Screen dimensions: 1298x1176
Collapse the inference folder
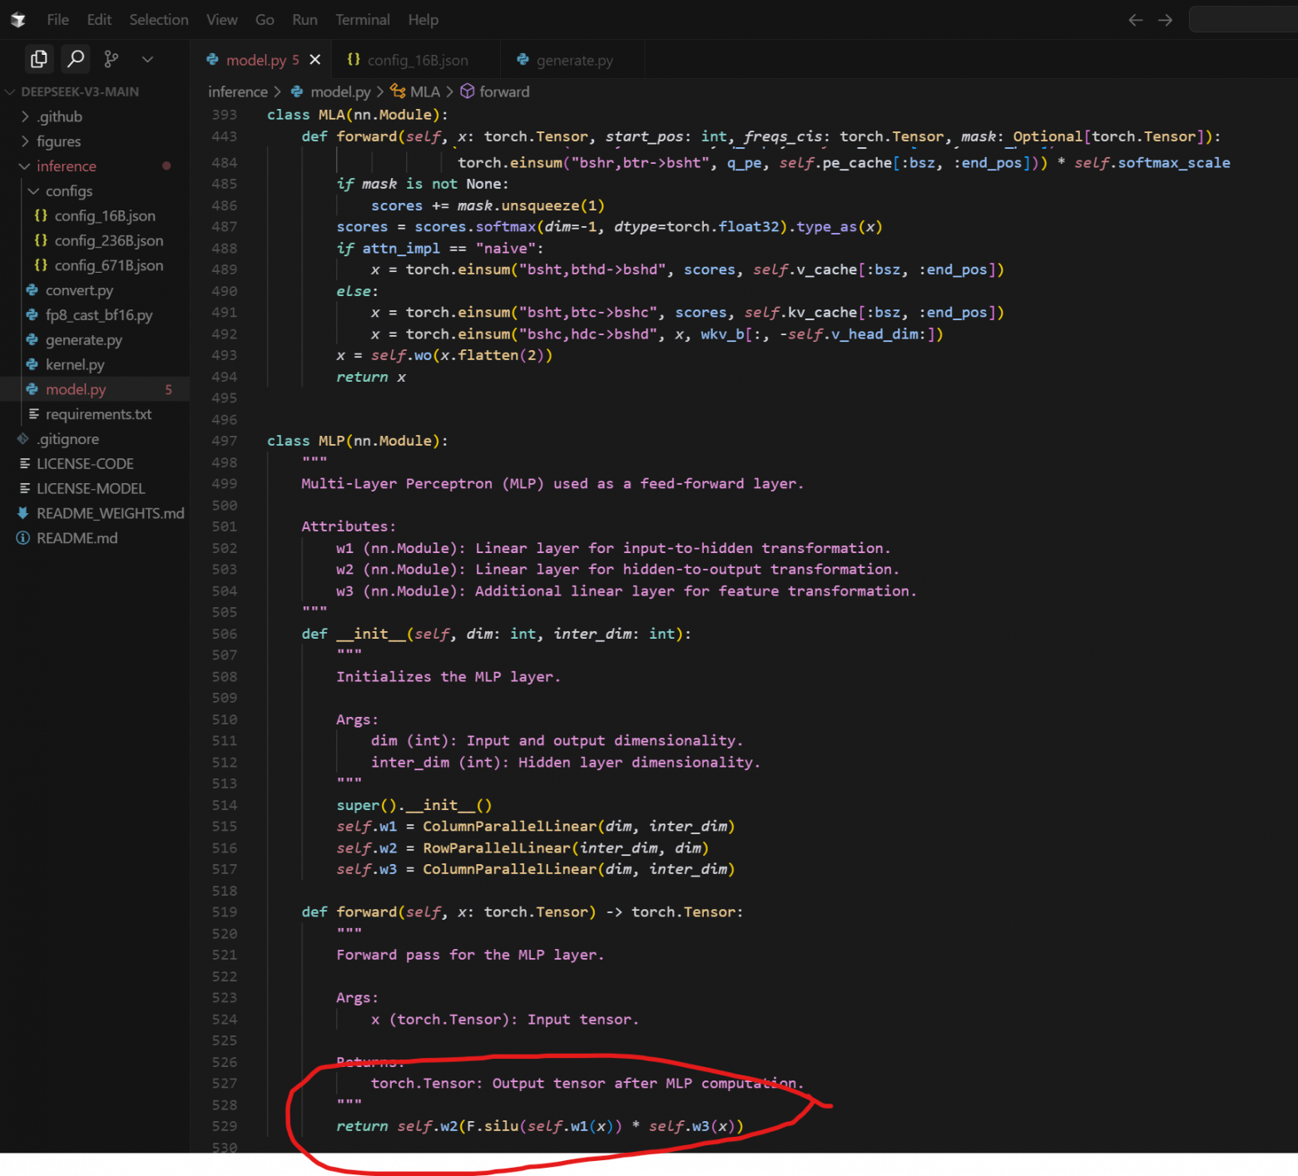click(66, 166)
